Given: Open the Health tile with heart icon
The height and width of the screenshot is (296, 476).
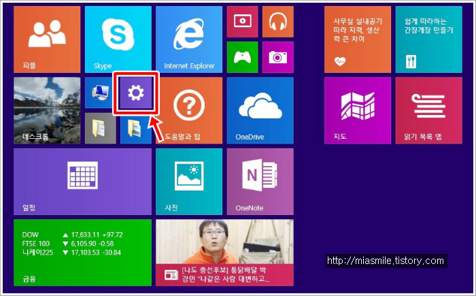Looking at the screenshot, I should point(357,39).
